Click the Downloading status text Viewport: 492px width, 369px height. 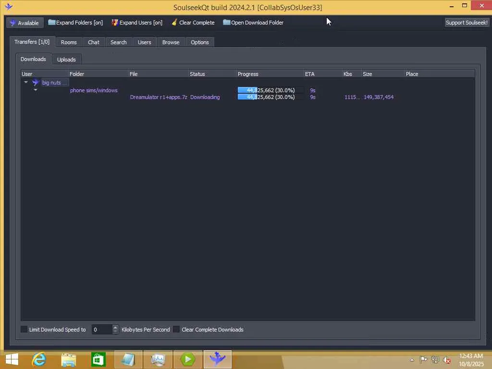pyautogui.click(x=205, y=97)
